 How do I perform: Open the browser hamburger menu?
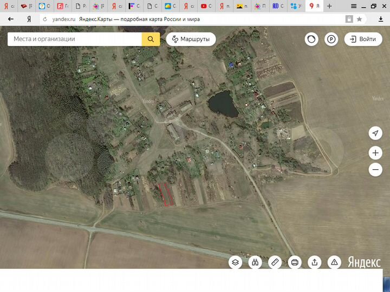click(353, 6)
